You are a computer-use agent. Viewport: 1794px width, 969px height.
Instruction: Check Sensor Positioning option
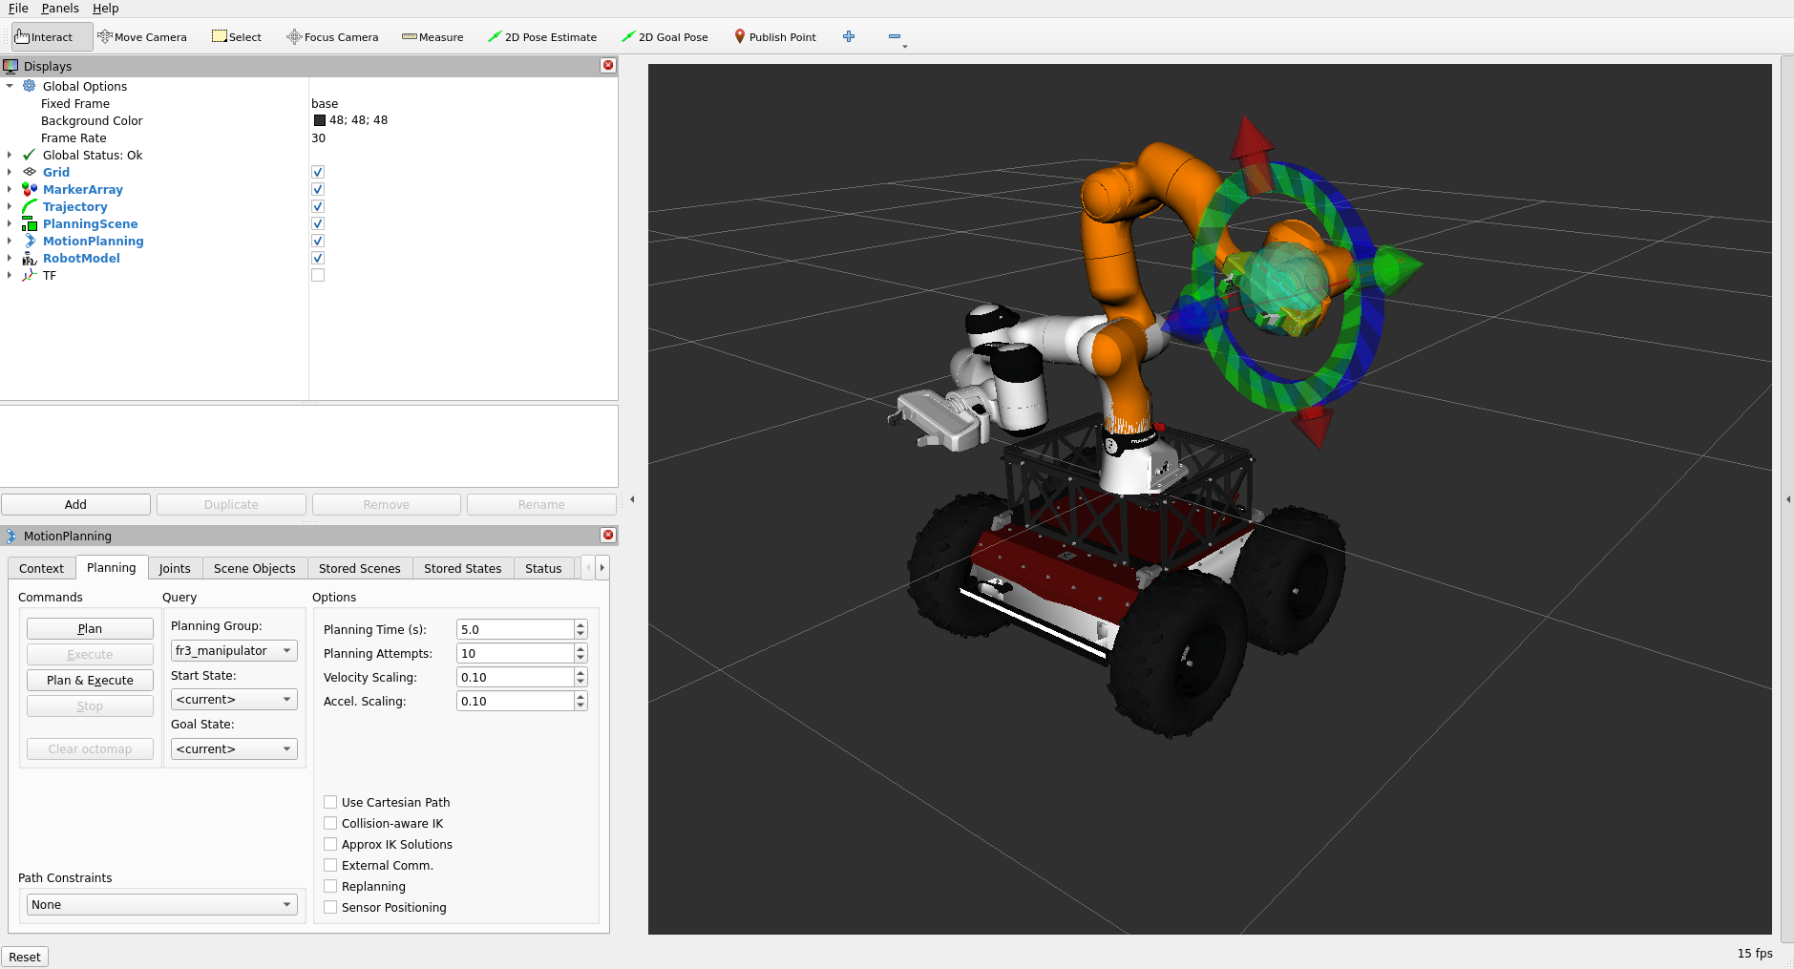330,907
